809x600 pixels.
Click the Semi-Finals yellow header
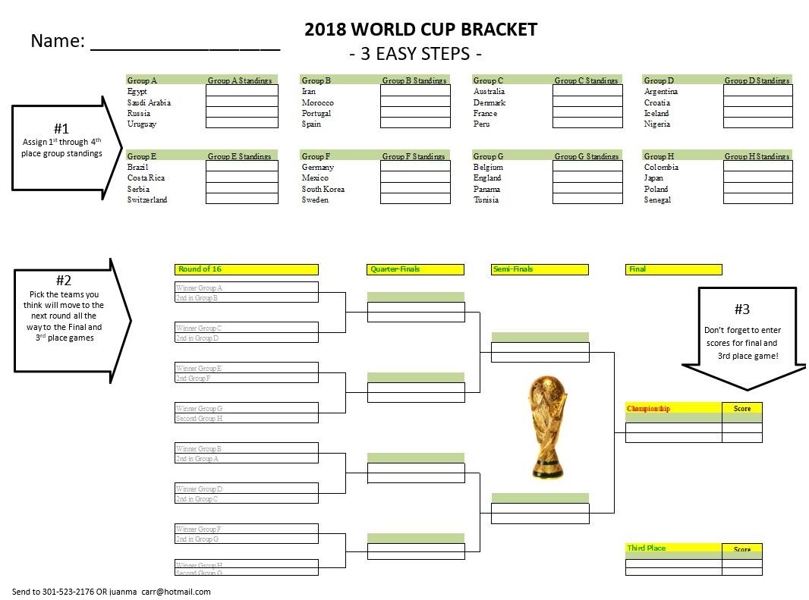(539, 269)
